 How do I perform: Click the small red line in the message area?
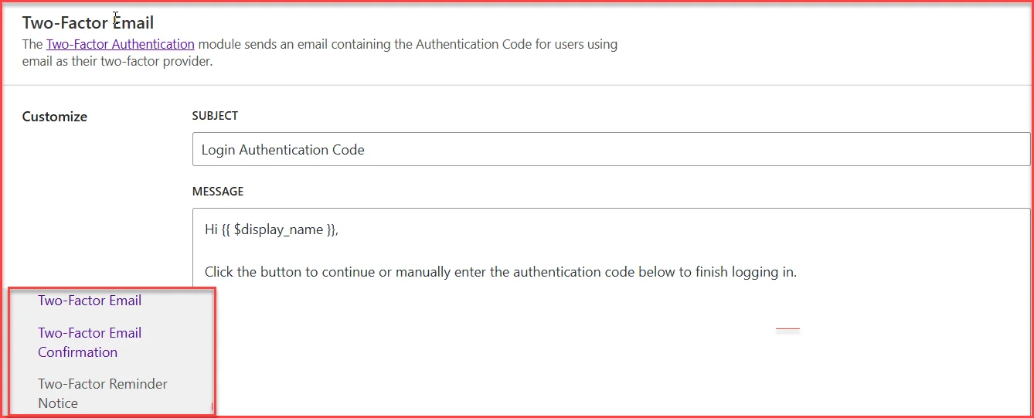coord(787,329)
